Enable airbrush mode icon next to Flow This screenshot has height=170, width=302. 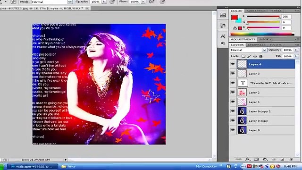[x=152, y=2]
